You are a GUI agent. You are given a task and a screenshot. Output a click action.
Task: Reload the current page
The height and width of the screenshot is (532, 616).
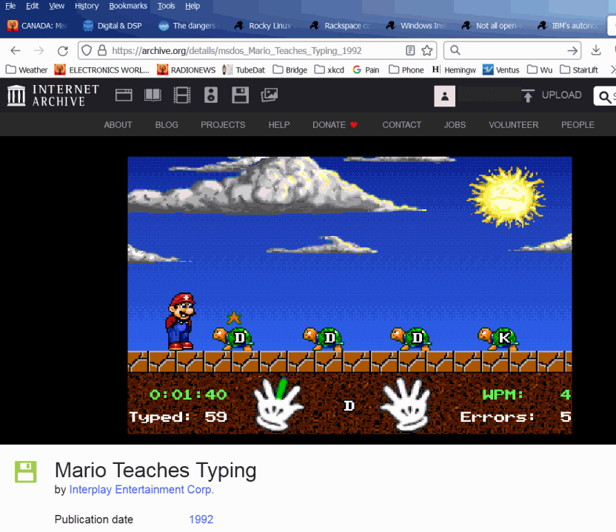click(x=63, y=50)
